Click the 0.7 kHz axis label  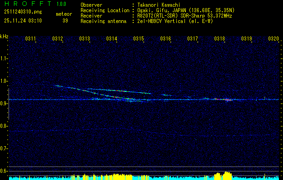tap(4, 148)
